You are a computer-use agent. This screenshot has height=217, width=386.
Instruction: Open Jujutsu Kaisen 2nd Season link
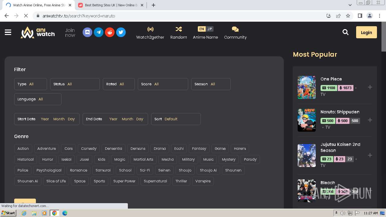tap(340, 147)
